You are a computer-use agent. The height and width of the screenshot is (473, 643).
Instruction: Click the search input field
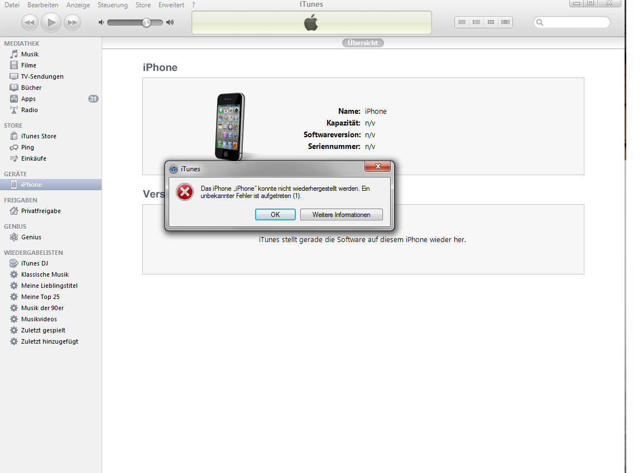(x=575, y=22)
